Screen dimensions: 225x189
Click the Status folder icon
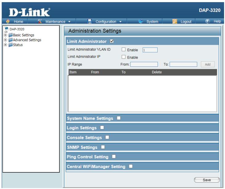point(10,45)
